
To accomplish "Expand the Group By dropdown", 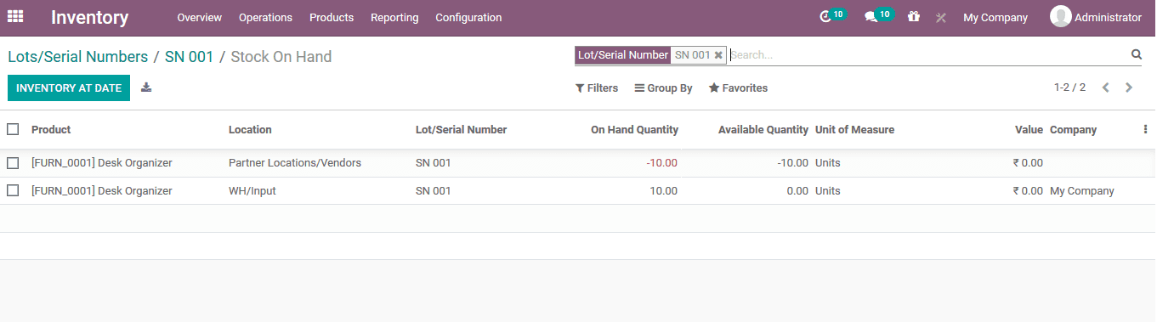I will (664, 88).
